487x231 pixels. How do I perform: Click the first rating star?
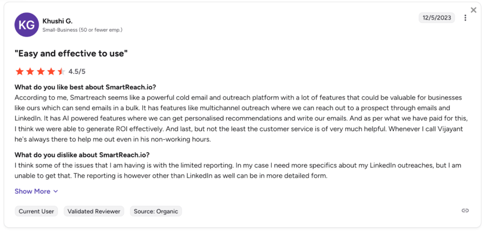19,71
